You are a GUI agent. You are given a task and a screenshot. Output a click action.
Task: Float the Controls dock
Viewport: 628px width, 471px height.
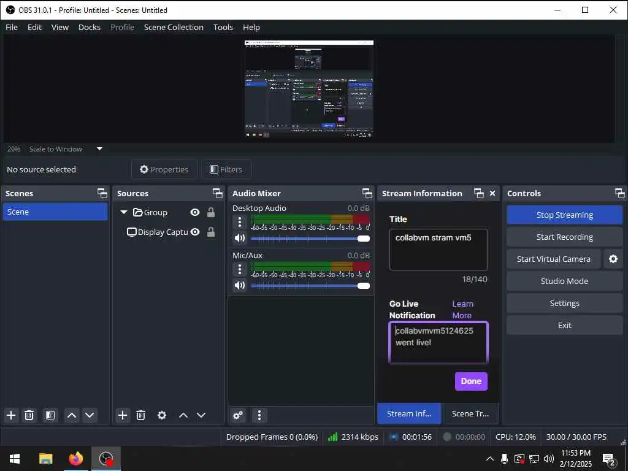[620, 193]
